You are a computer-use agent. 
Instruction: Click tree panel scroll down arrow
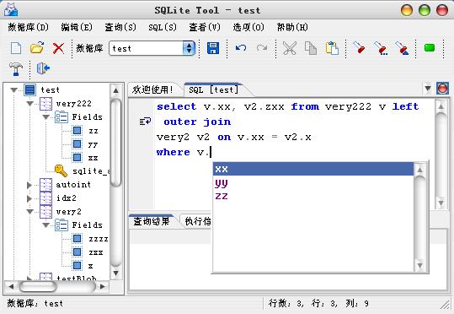pyautogui.click(x=116, y=273)
